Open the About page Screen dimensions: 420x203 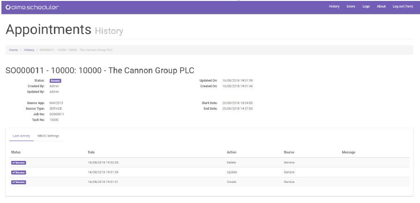click(381, 7)
